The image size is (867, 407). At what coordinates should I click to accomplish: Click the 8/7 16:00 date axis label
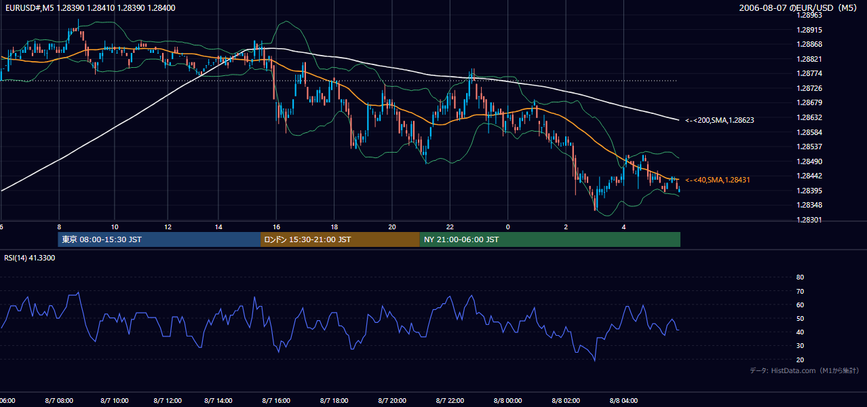tap(276, 401)
